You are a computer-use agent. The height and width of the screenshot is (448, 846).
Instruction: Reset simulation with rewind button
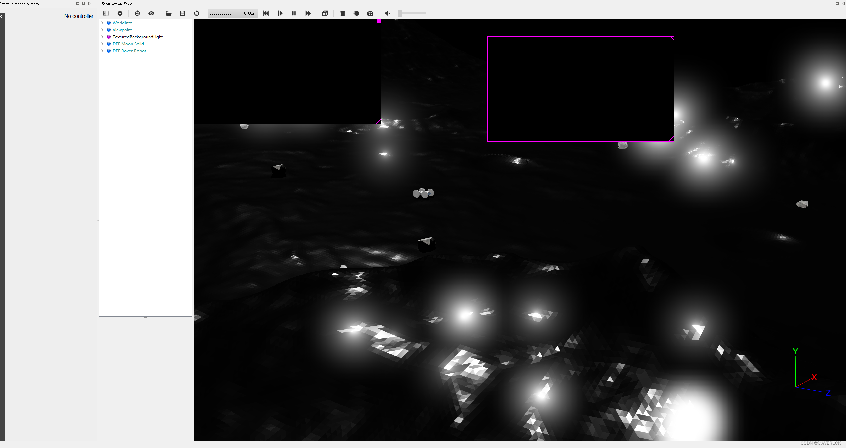(x=266, y=13)
